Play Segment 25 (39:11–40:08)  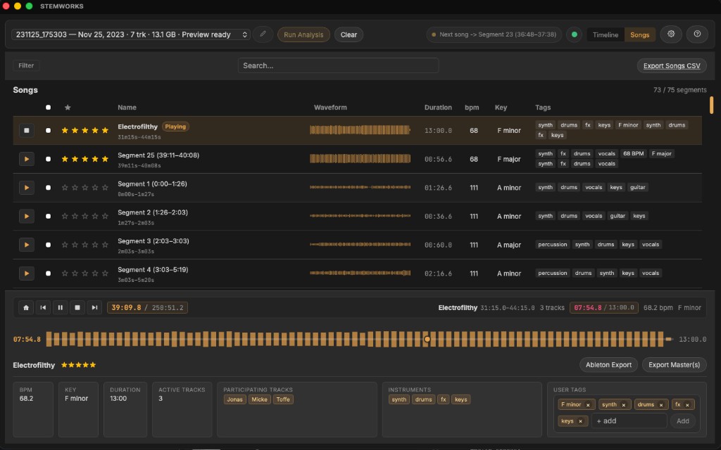pyautogui.click(x=27, y=159)
